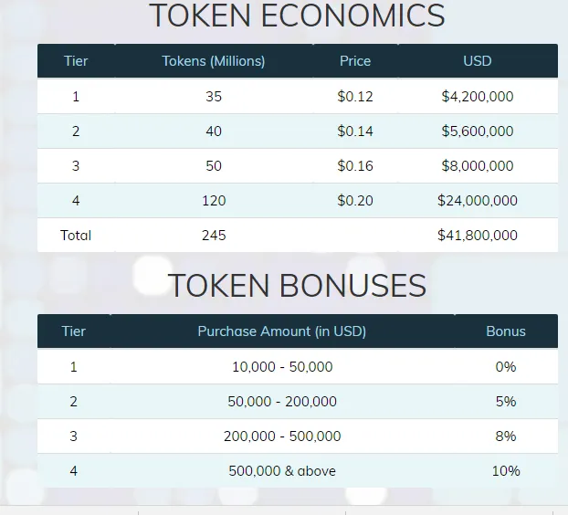Select the 200,000 - 500,000 range
The width and height of the screenshot is (568, 515).
[x=282, y=436]
